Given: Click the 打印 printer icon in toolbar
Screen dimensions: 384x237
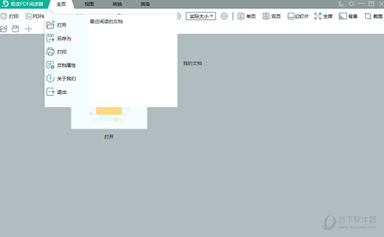Looking at the screenshot, I should pyautogui.click(x=4, y=16).
